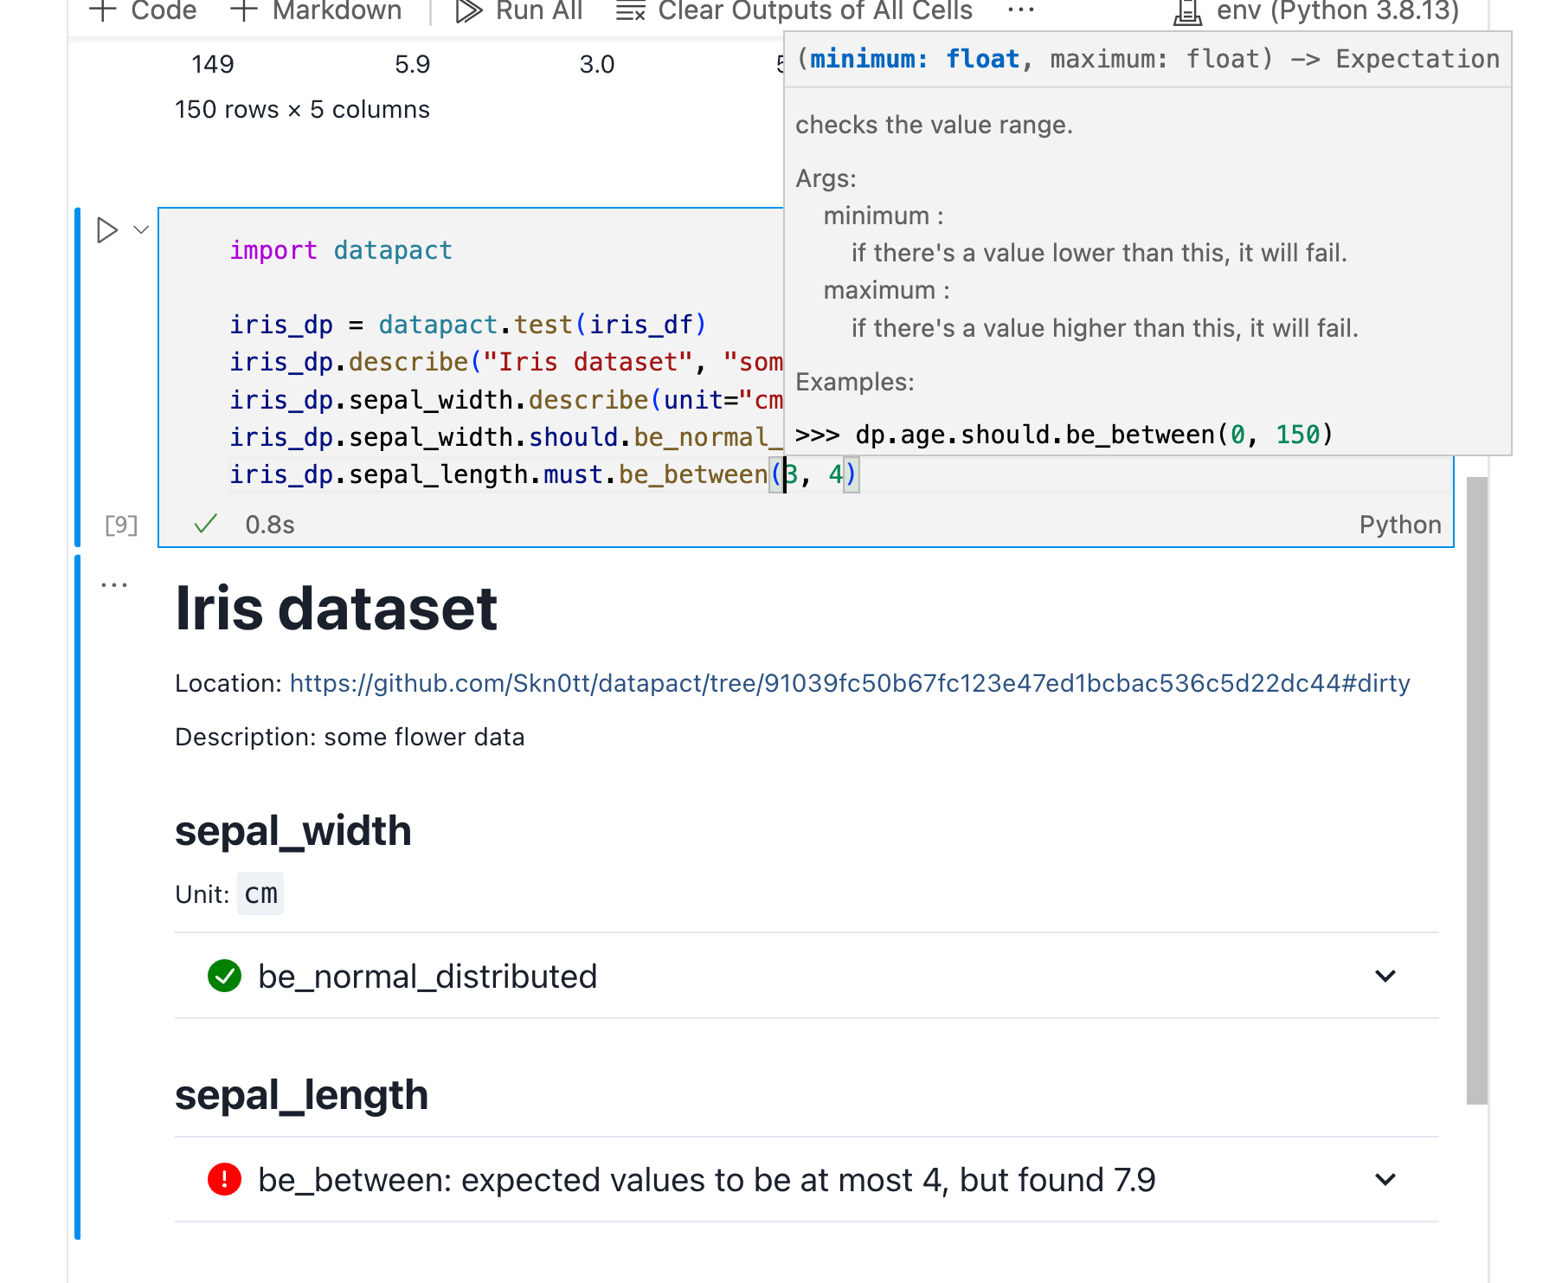Image resolution: width=1549 pixels, height=1283 pixels.
Task: Open run options dropdown beside the play button
Action: pyautogui.click(x=141, y=230)
